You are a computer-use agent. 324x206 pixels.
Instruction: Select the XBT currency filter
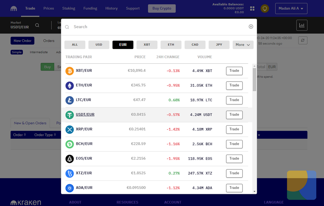click(x=147, y=45)
